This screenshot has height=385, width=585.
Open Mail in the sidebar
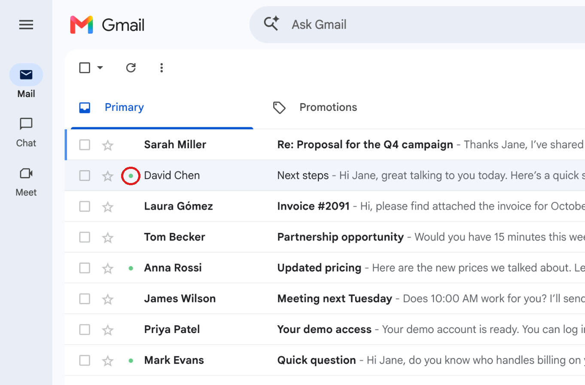tap(26, 81)
